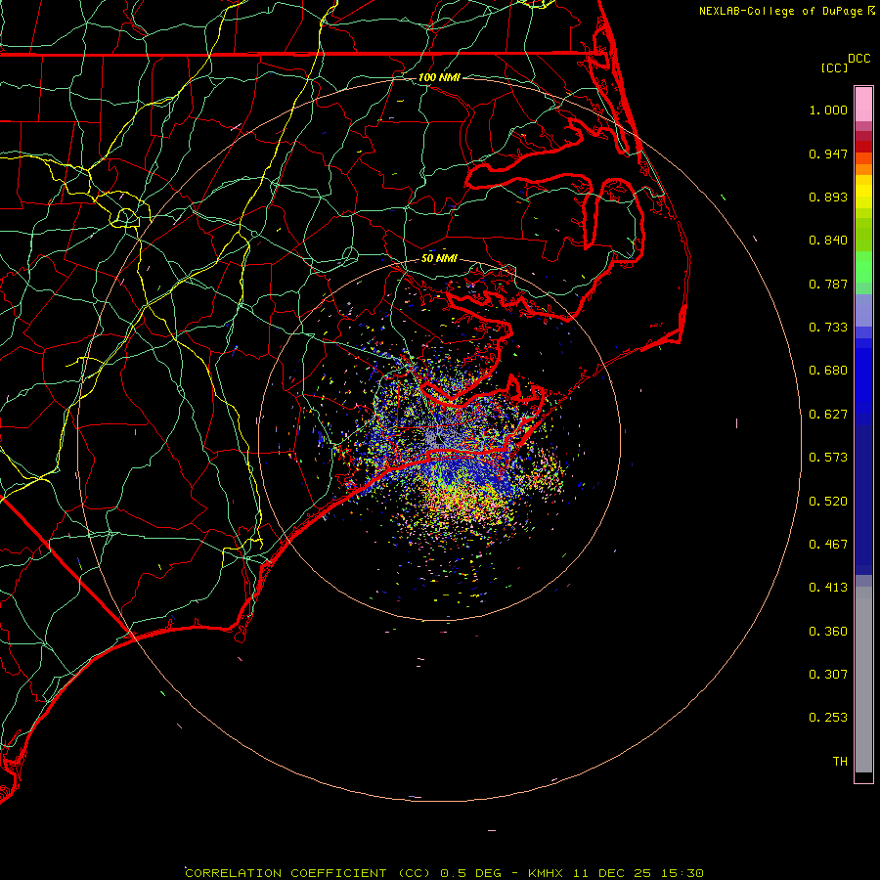The height and width of the screenshot is (880, 880).
Task: Click the 0.413 color scale value
Action: pyautogui.click(x=828, y=588)
